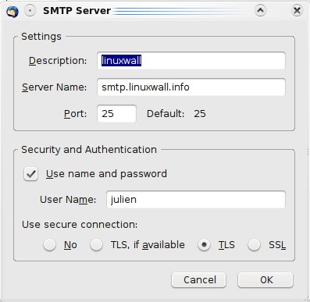Click the Thunderbird icon in the title bar
The image size is (310, 302).
coord(12,12)
